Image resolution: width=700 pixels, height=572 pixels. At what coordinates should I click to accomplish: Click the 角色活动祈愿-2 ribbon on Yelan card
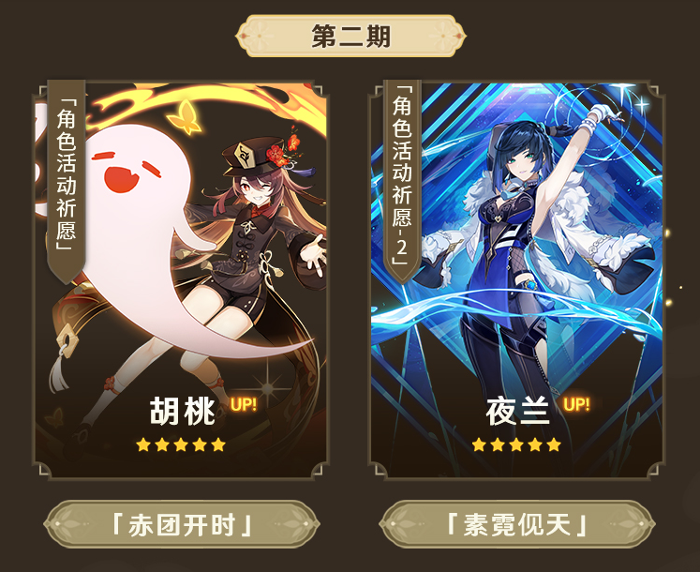(402, 181)
